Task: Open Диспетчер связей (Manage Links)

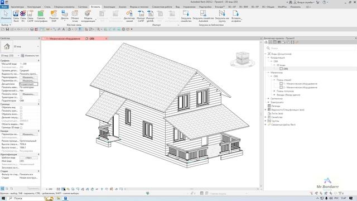Action: (129, 16)
